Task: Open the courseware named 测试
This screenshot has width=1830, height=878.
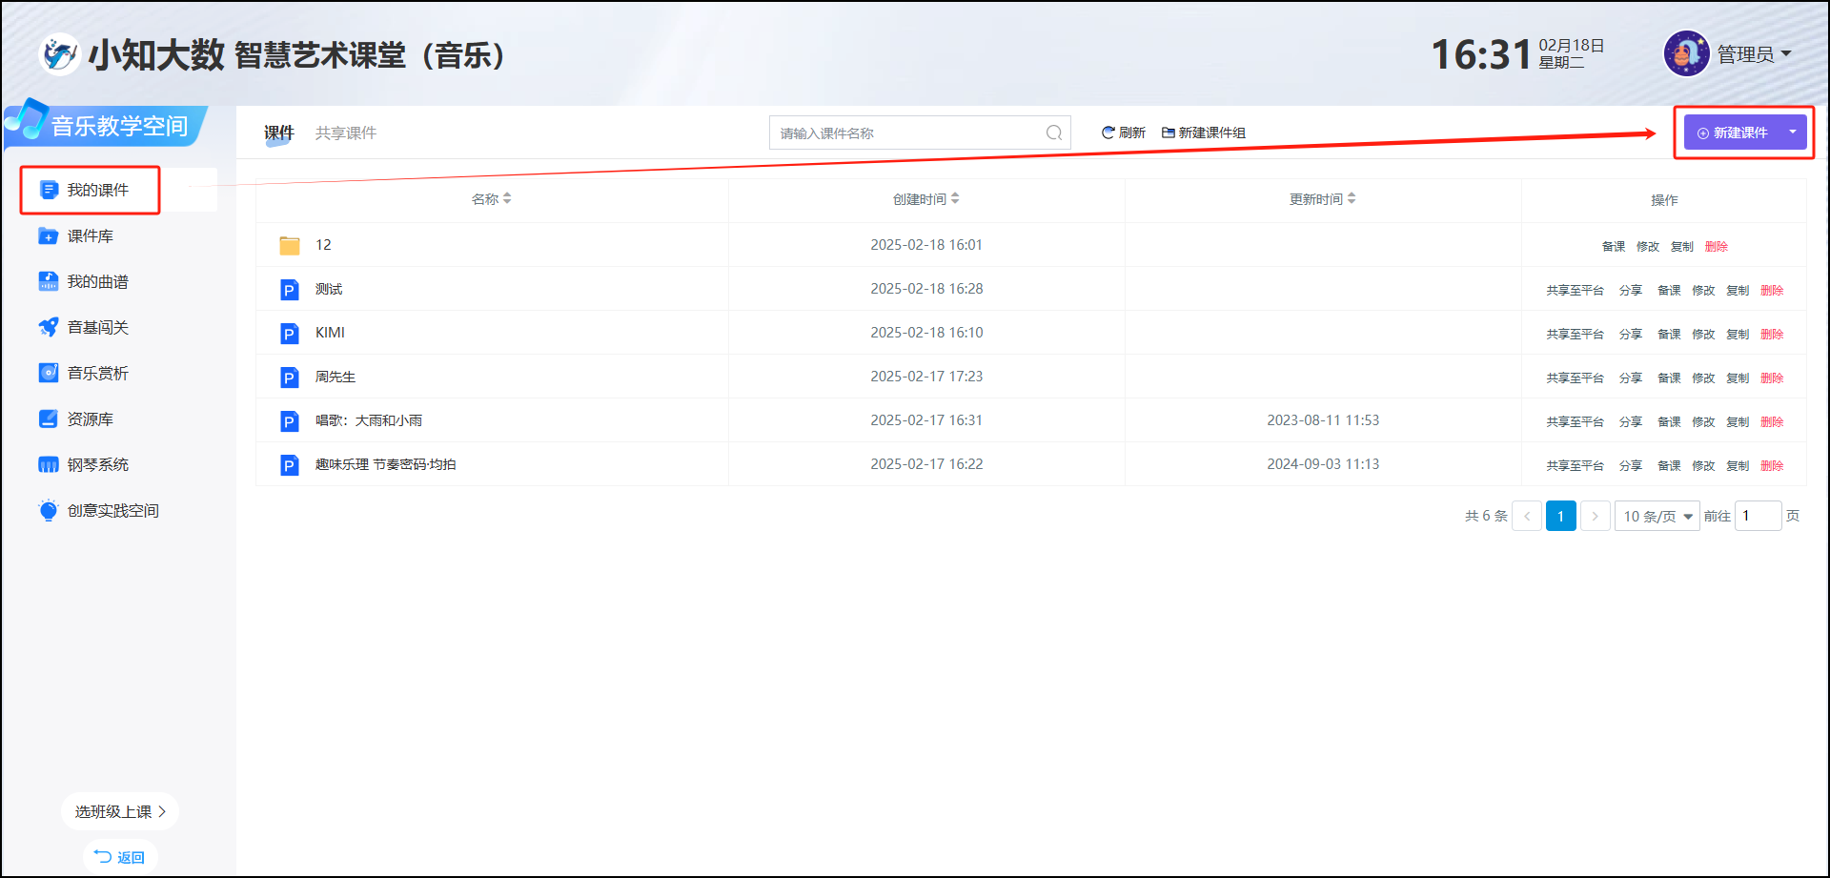Action: (x=329, y=289)
